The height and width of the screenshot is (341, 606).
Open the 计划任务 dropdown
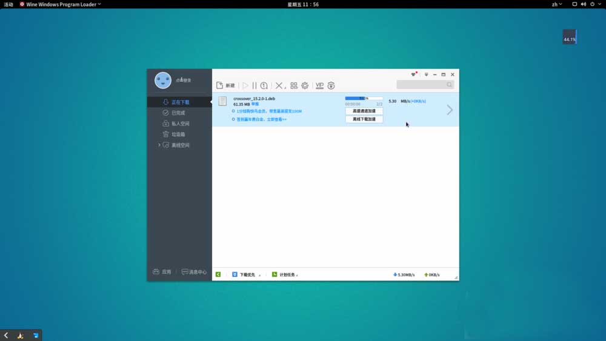point(285,274)
